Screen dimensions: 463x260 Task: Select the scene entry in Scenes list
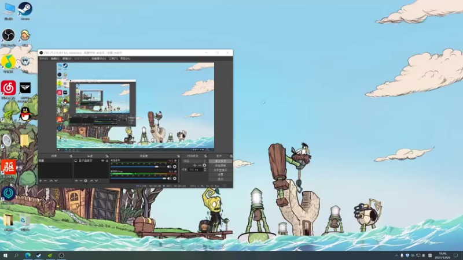coord(56,161)
